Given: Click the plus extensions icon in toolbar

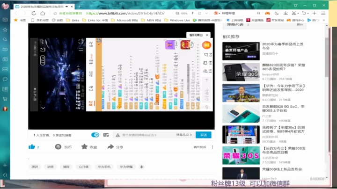Looking at the screenshot, I should [x=314, y=13].
